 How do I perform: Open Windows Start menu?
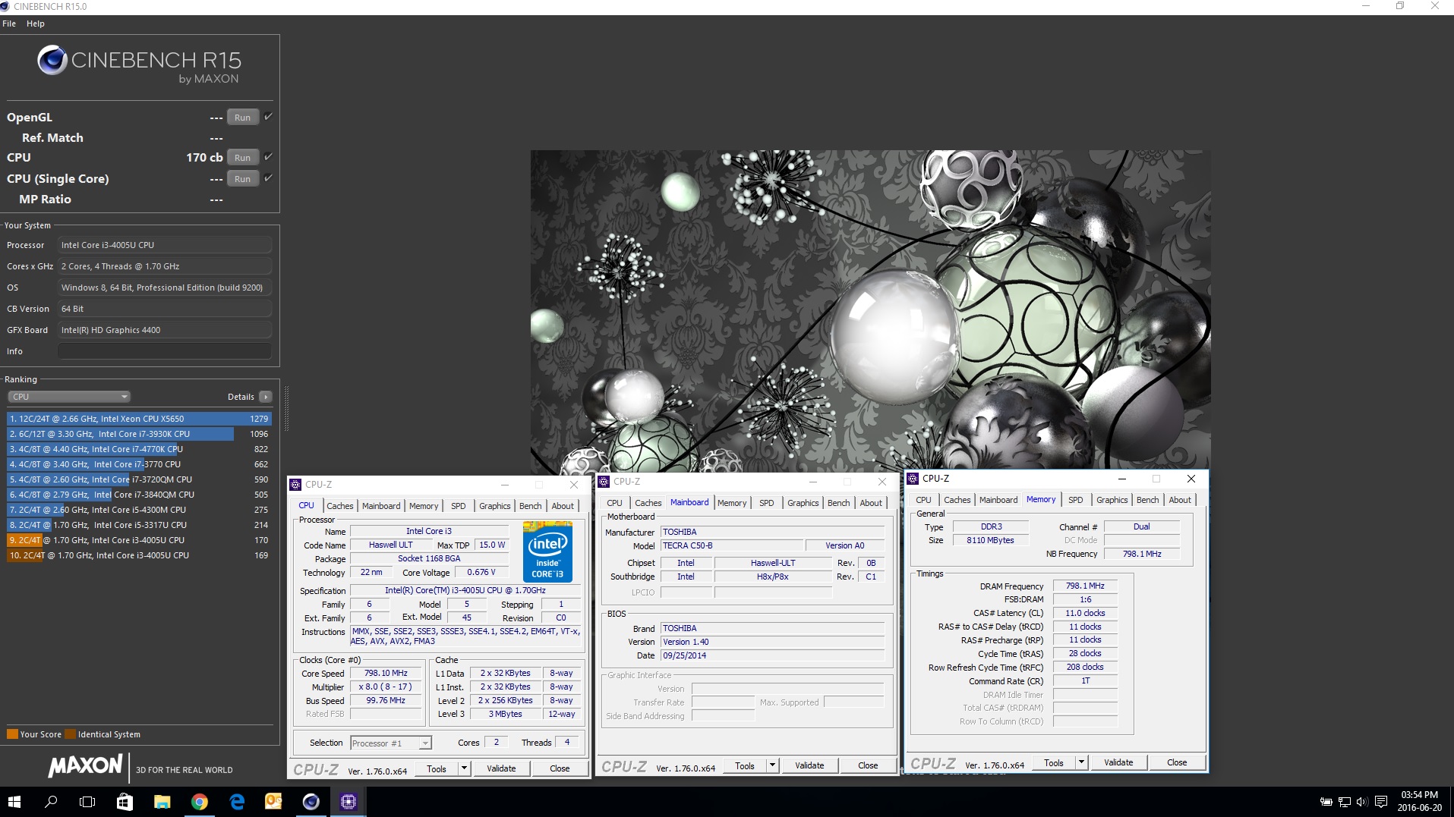pos(14,802)
